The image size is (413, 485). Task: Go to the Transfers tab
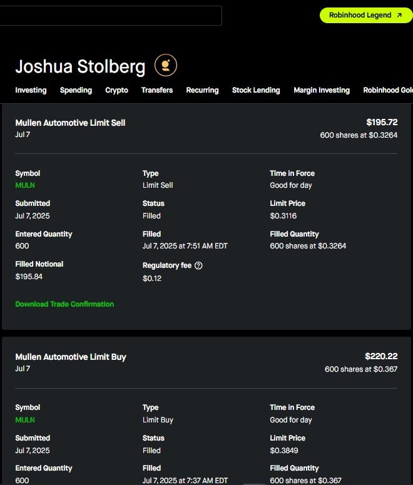click(157, 90)
